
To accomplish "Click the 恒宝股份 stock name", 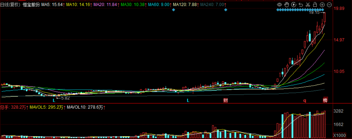I will click(31, 5).
